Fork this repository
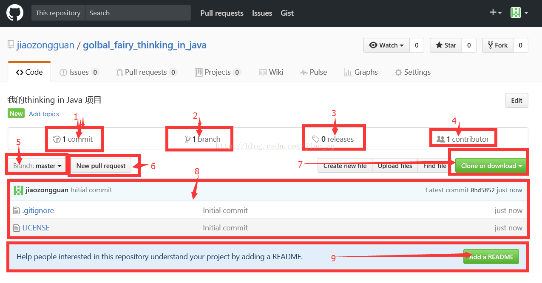 coord(498,45)
